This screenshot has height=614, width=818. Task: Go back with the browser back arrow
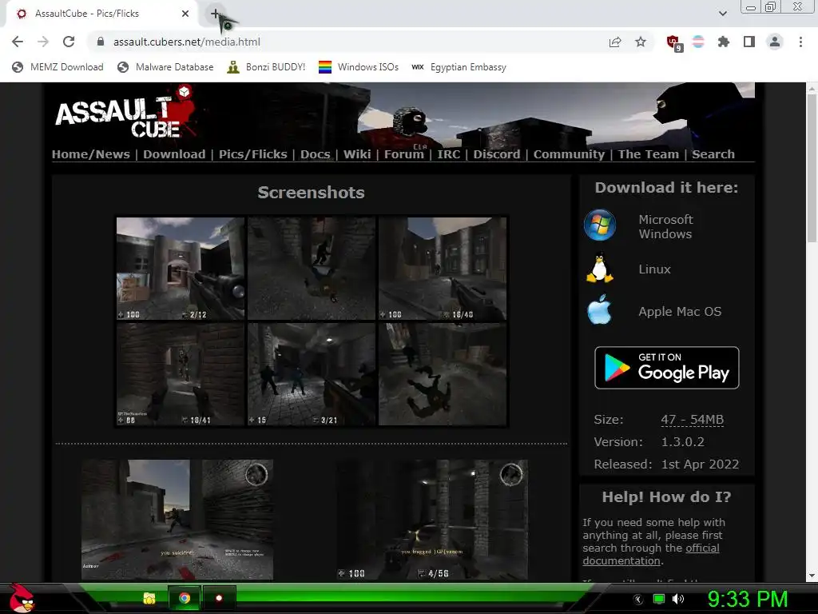tap(18, 42)
